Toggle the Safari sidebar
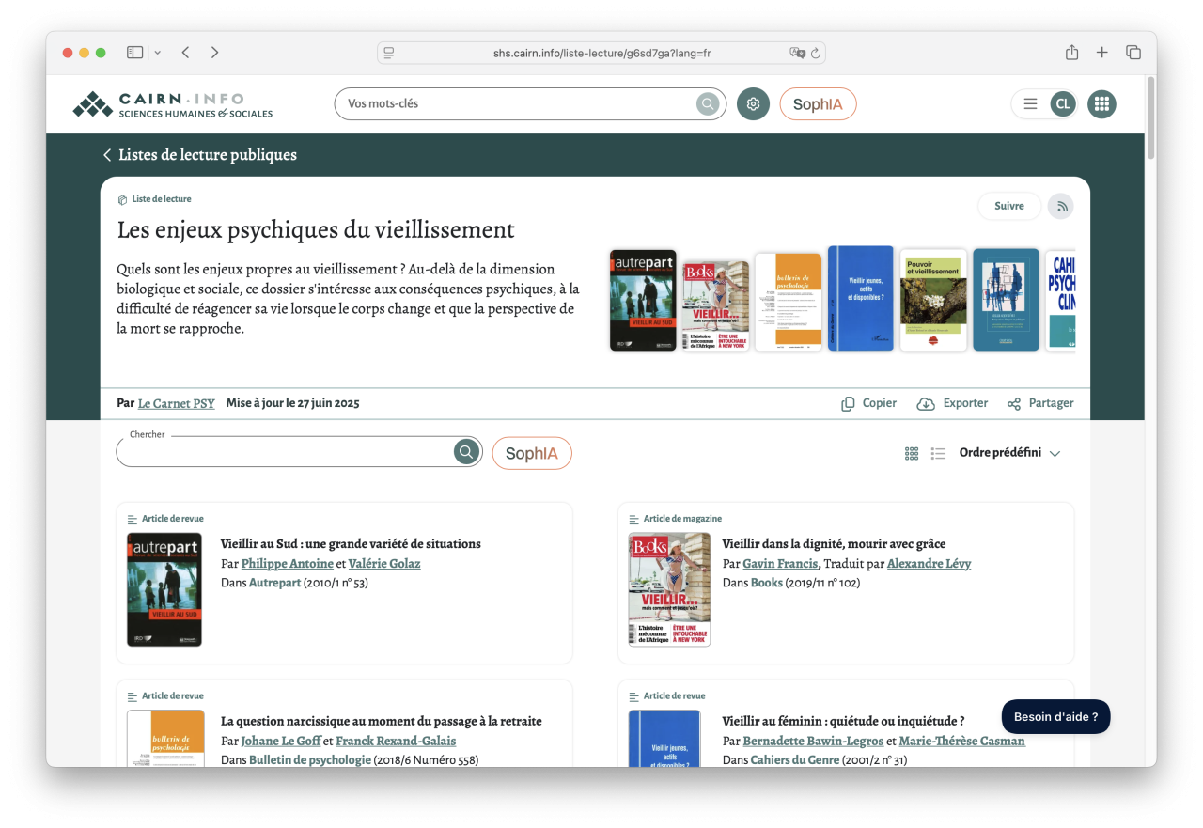This screenshot has height=828, width=1203. [x=134, y=52]
